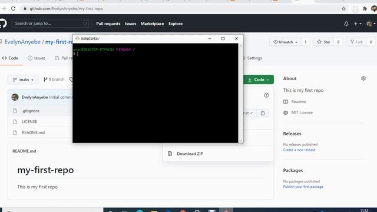Image resolution: width=377 pixels, height=212 pixels.
Task: Open the main branch dropdown
Action: click(x=23, y=79)
